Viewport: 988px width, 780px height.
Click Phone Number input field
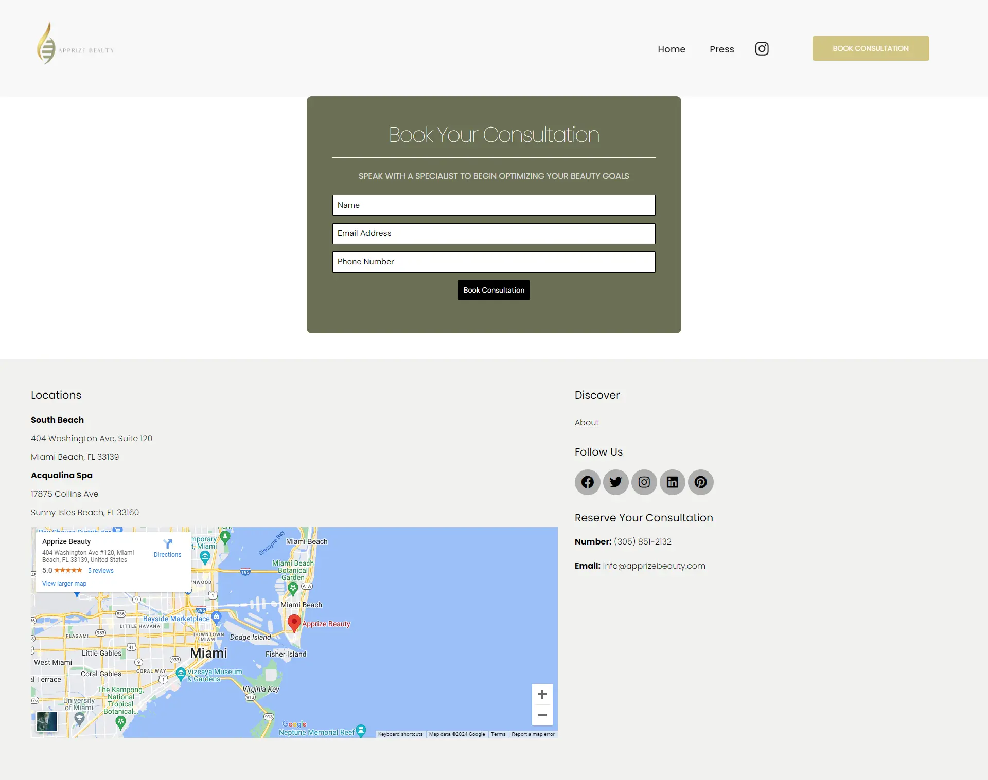494,261
